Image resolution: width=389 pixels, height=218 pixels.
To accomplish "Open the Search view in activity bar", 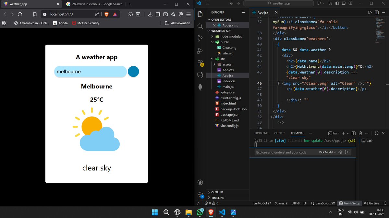I will pyautogui.click(x=200, y=26).
